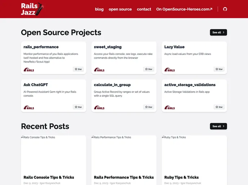The width and height of the screenshot is (248, 185).
Task: Click the date under Rails Performance Tips post
Action: 101,183
